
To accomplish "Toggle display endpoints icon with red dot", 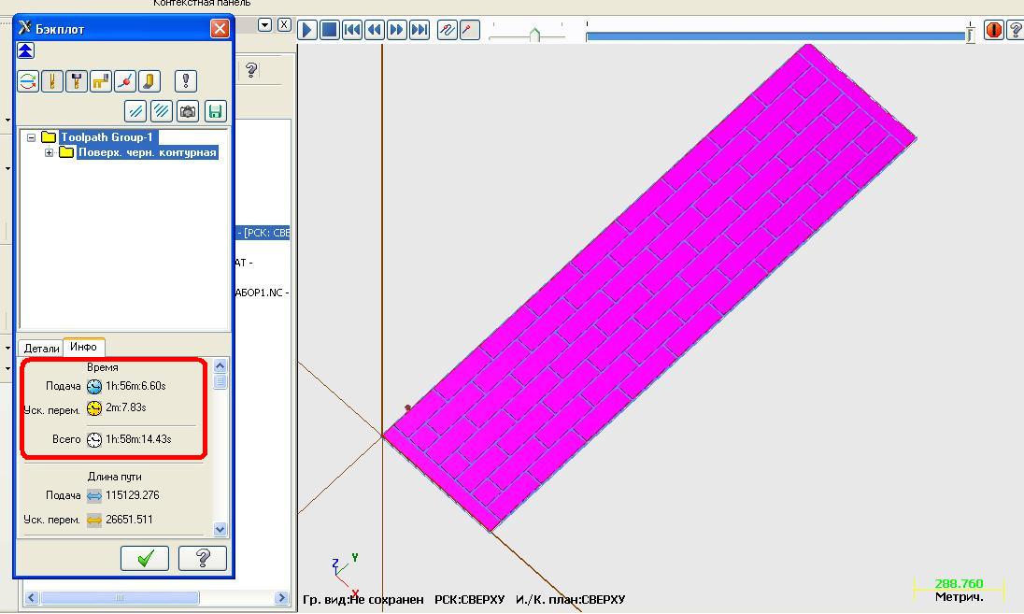I will 125,81.
